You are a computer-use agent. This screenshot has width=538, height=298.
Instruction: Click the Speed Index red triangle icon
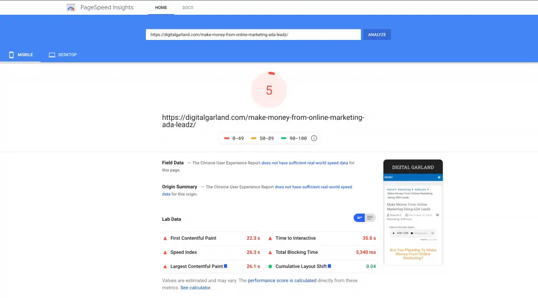pyautogui.click(x=165, y=252)
